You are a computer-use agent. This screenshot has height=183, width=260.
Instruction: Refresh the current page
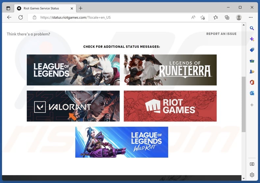(x=20, y=17)
